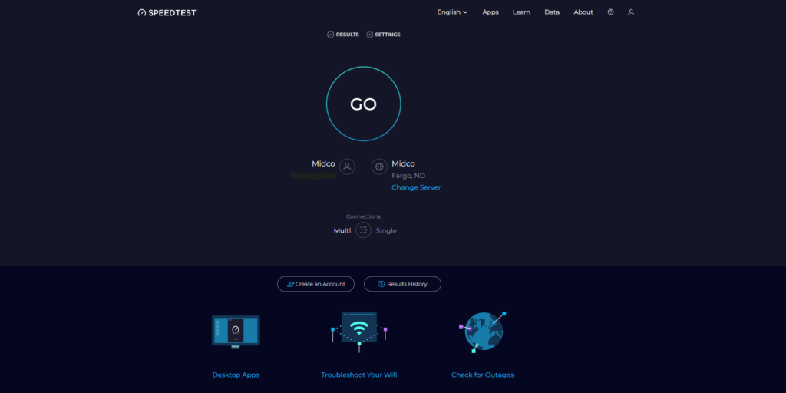Click the Create an Account button
Screen dimensions: 786x393
tap(315, 284)
